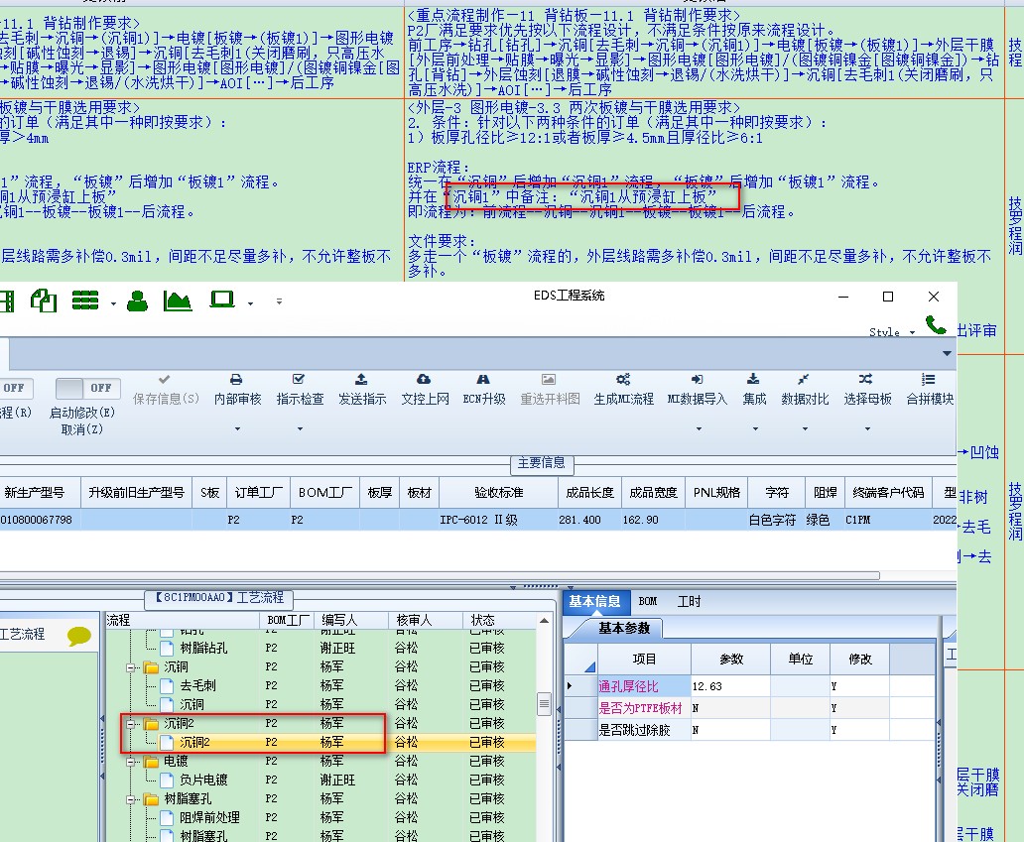
Task: Open dropdown arrow under 内部审核
Action: 237,428
